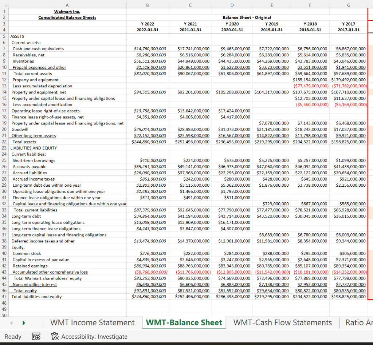Click the 'Walmart Inc.' title cell

pyautogui.click(x=67, y=11)
